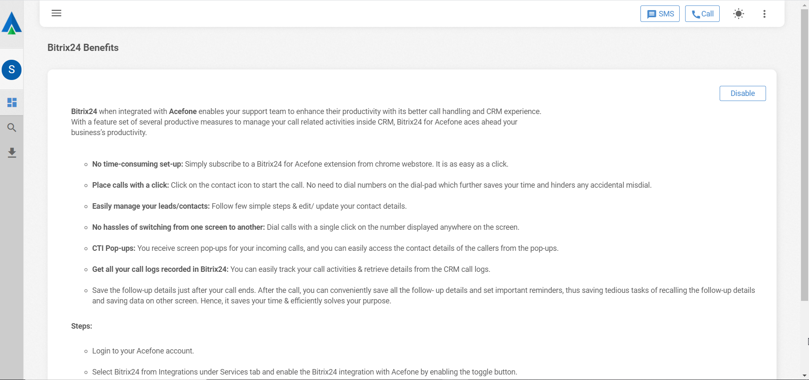Image resolution: width=809 pixels, height=380 pixels.
Task: Click the "Place calls with a click" text
Action: pos(131,185)
